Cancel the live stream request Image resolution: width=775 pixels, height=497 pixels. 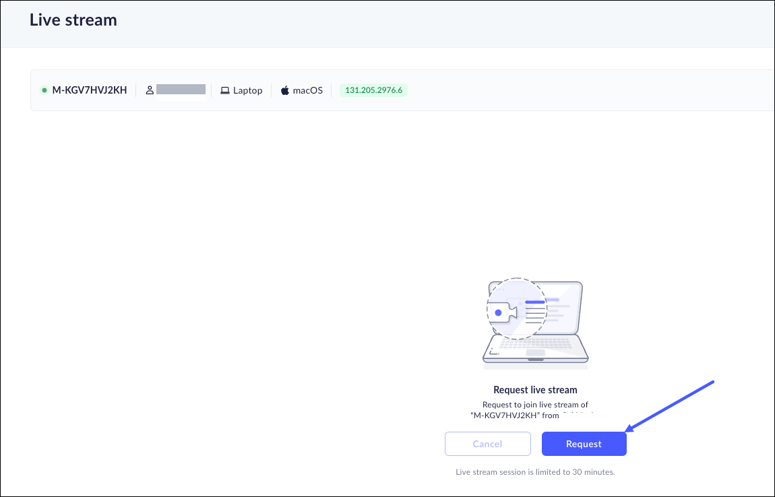tap(487, 444)
